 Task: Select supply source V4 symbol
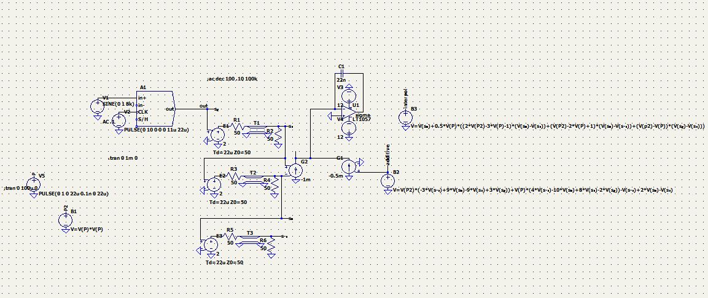pyautogui.click(x=349, y=127)
